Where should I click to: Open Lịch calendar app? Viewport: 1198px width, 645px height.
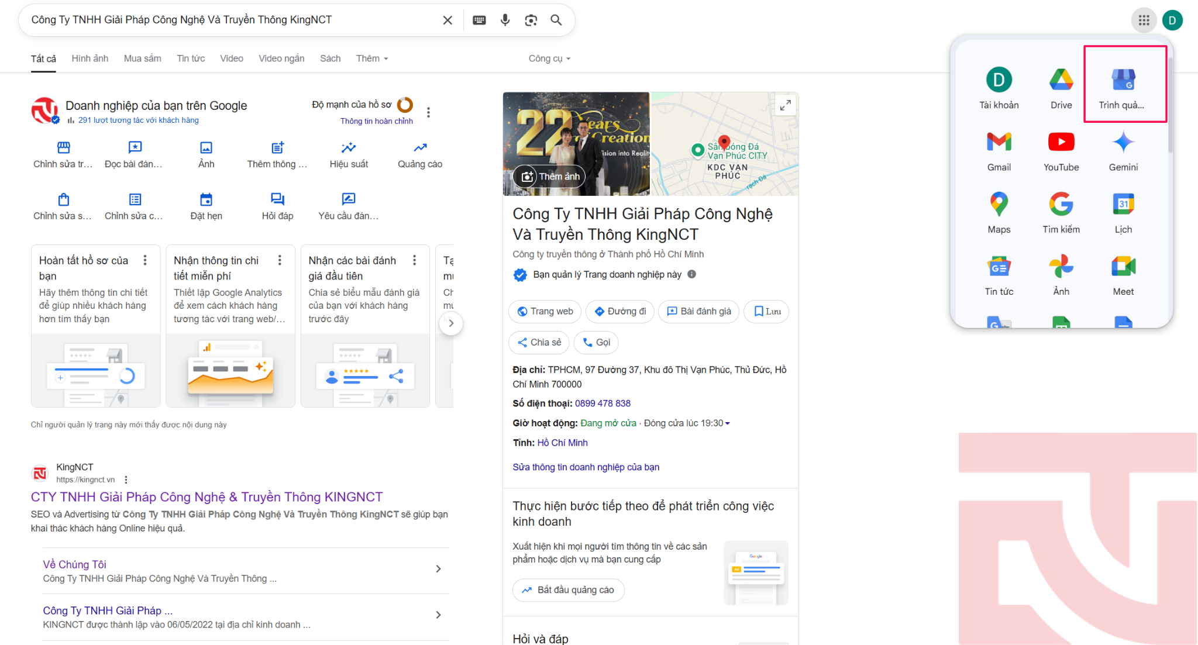[1123, 213]
